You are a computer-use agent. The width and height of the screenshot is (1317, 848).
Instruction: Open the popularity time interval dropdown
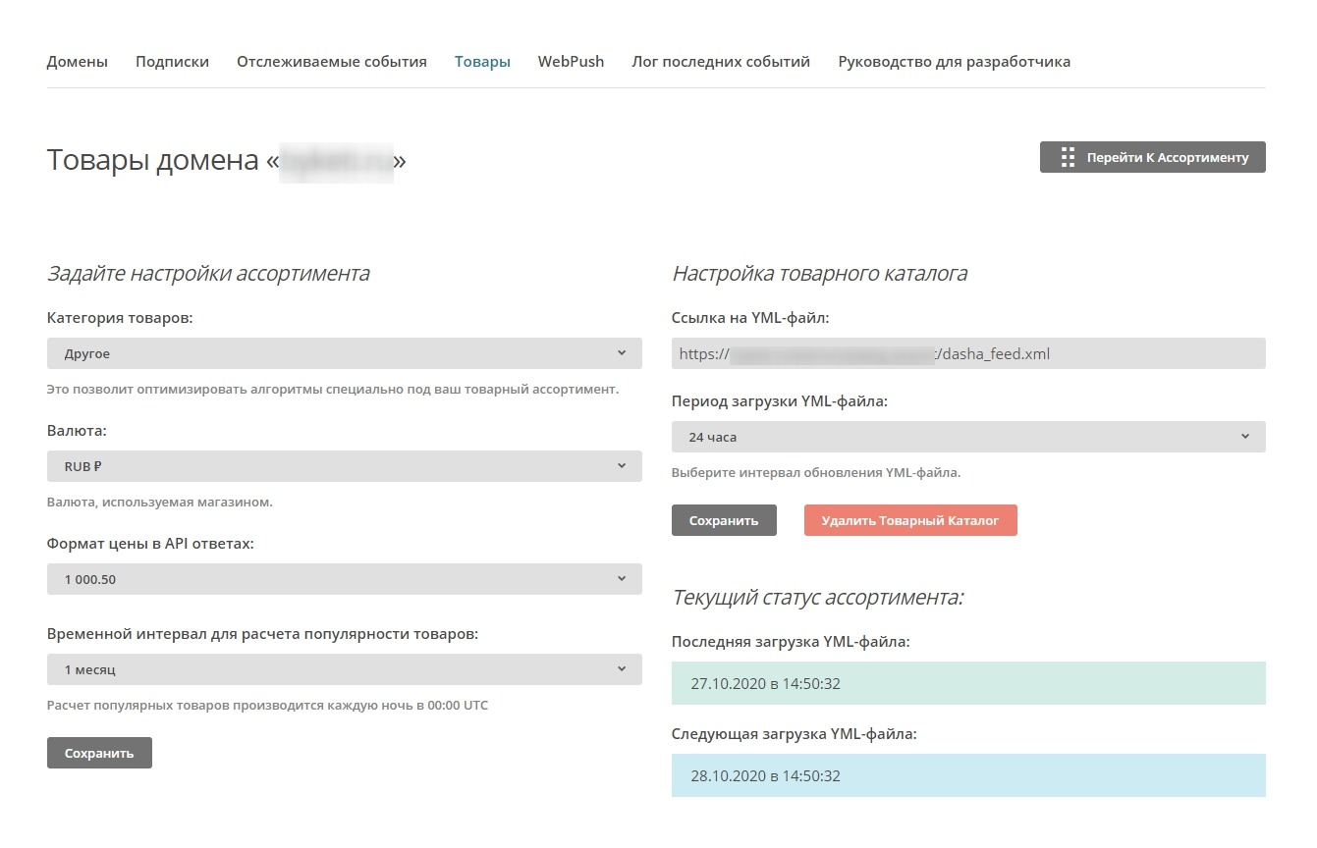point(344,669)
